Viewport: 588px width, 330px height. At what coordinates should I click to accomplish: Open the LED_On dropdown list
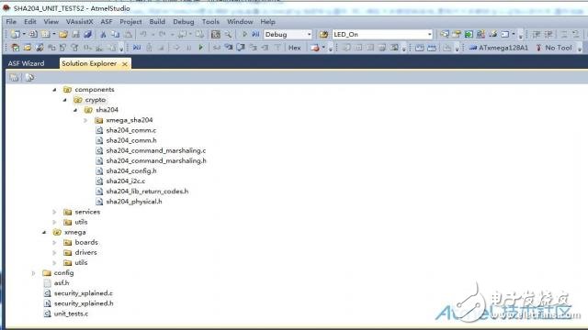pos(382,35)
